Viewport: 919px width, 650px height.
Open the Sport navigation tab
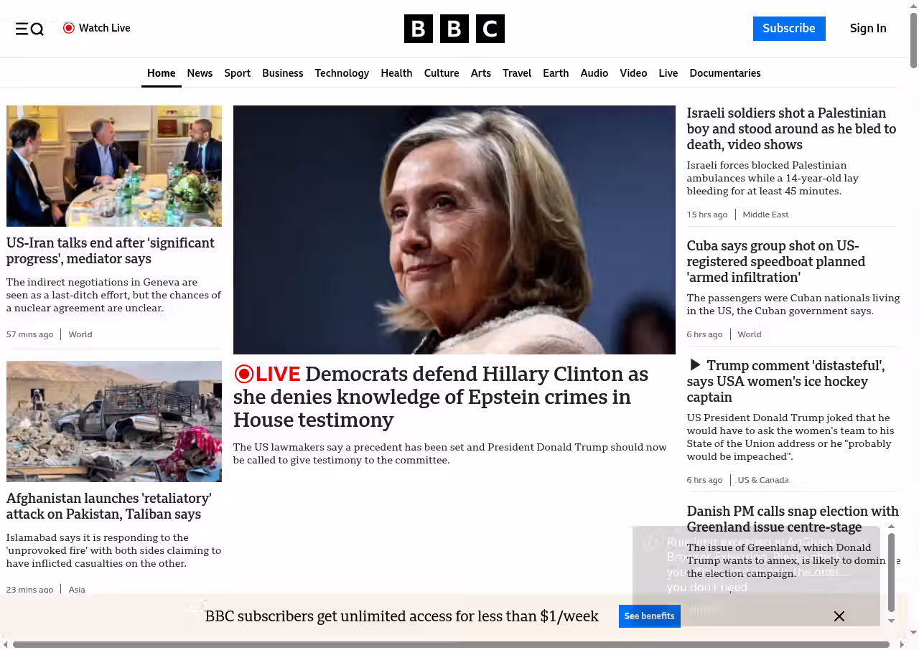[237, 73]
